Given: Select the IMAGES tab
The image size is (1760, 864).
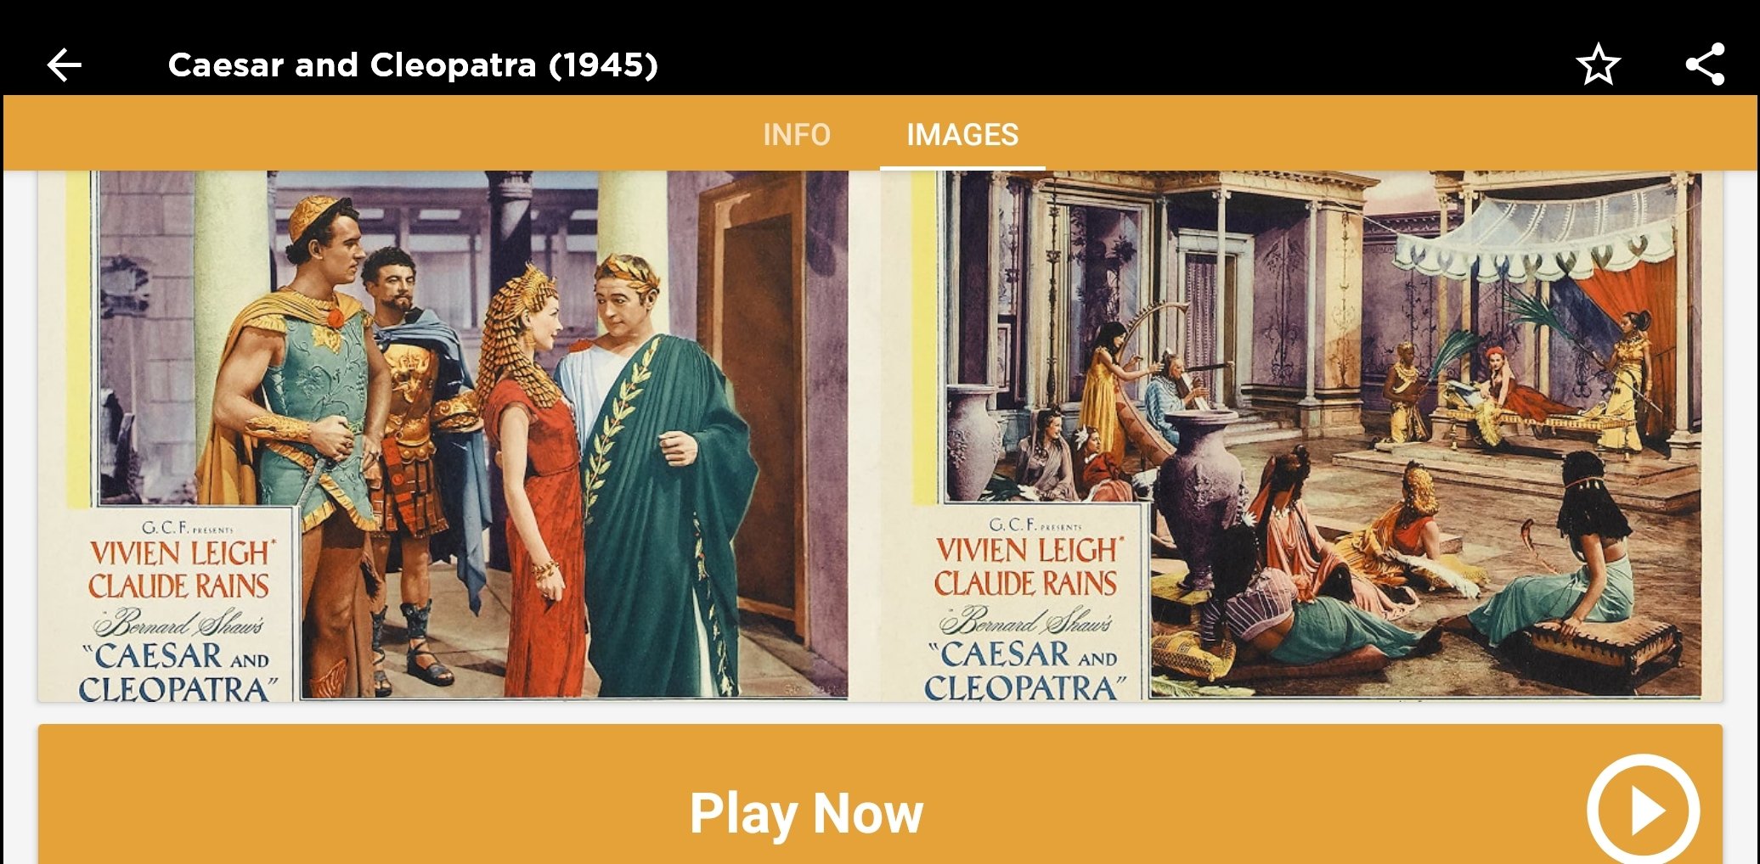Looking at the screenshot, I should (962, 134).
